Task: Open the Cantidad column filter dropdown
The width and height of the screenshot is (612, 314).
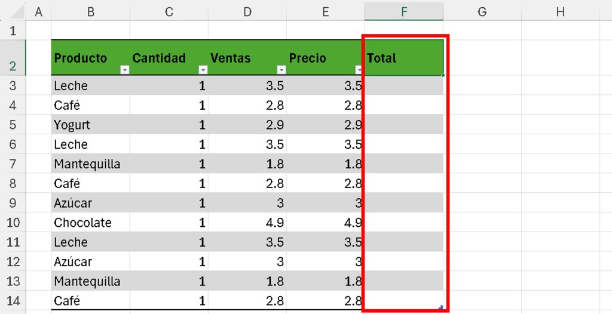Action: coord(203,70)
